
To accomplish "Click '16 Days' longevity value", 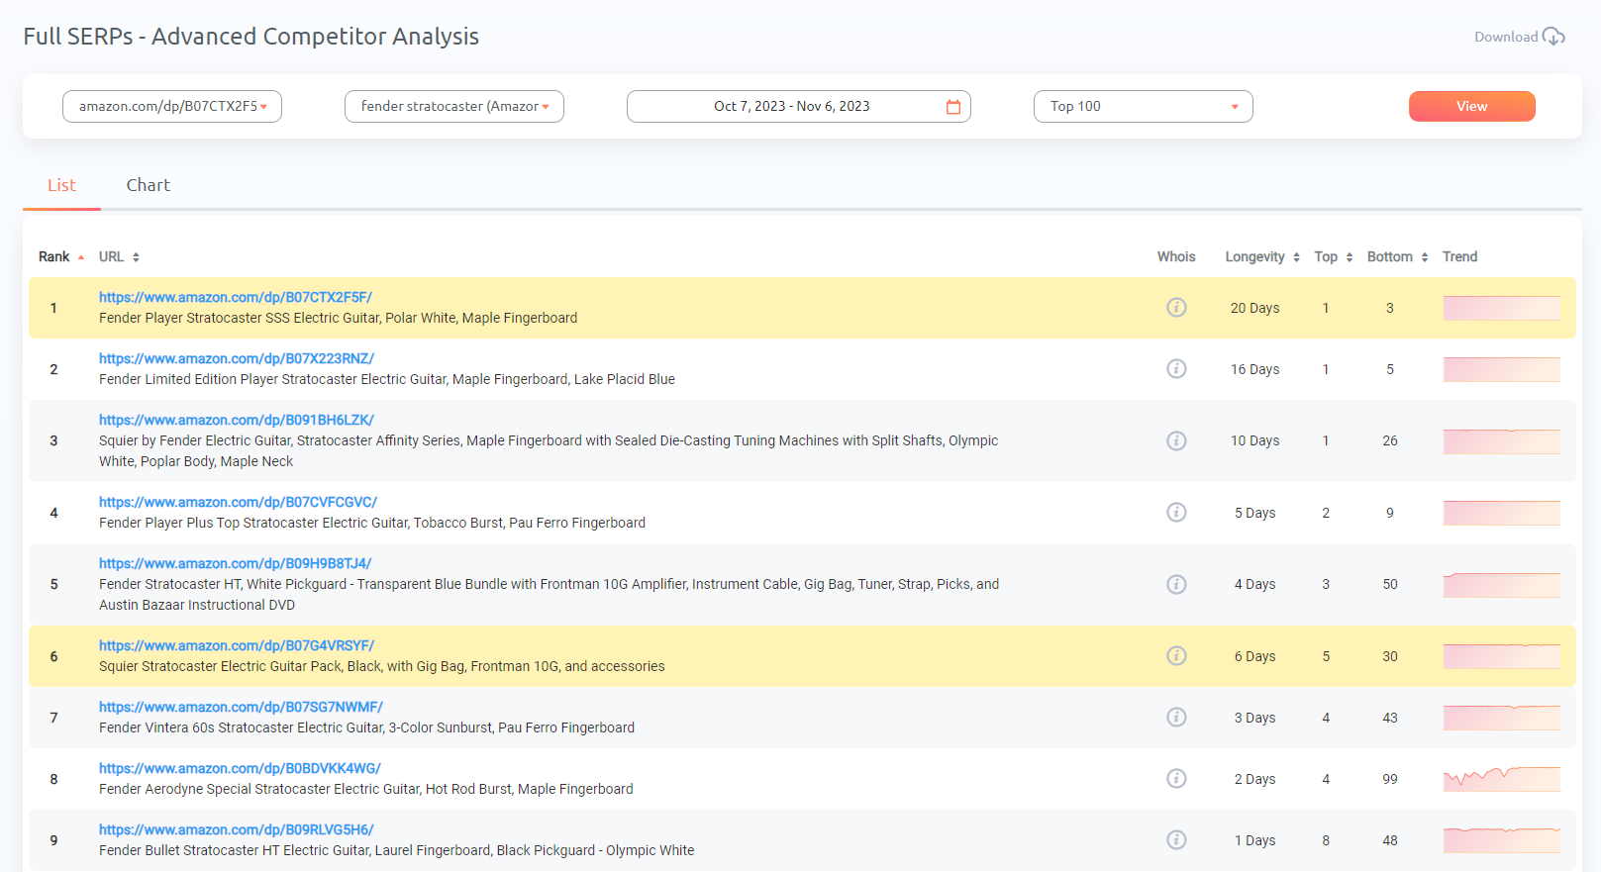I will point(1254,369).
